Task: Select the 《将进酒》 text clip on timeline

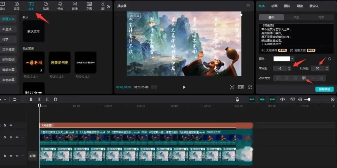Action: click(146, 125)
